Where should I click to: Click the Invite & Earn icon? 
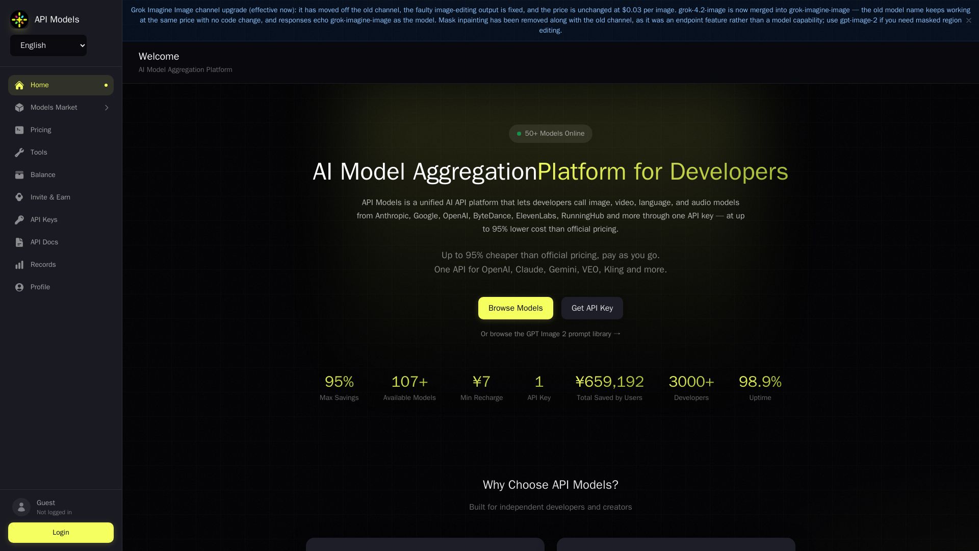click(x=19, y=197)
